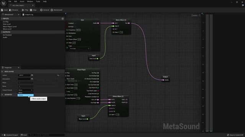
Task: Open the Asset menu
Action: 22,2
